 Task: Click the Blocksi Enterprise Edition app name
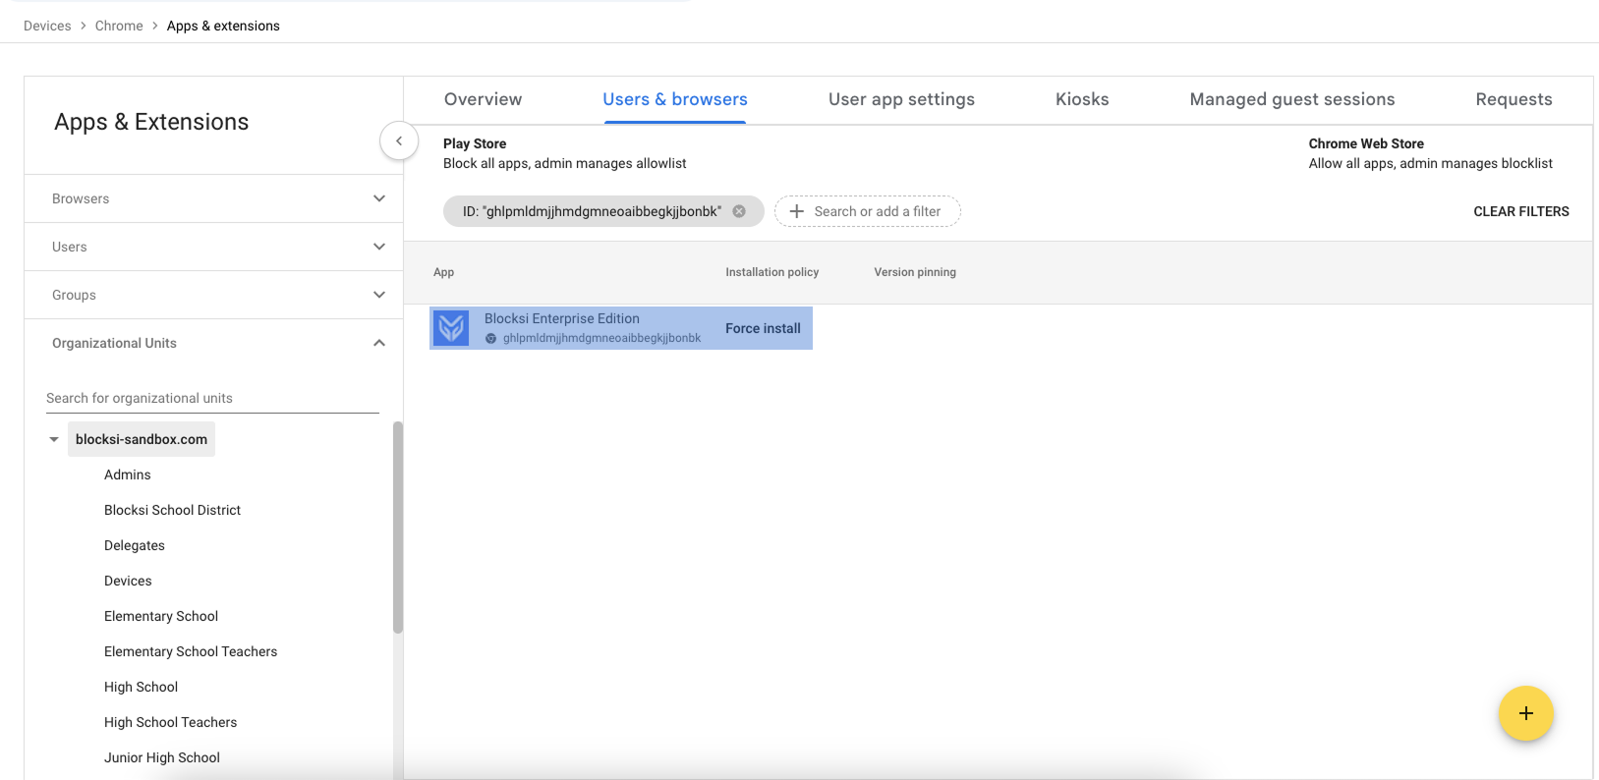point(562,318)
